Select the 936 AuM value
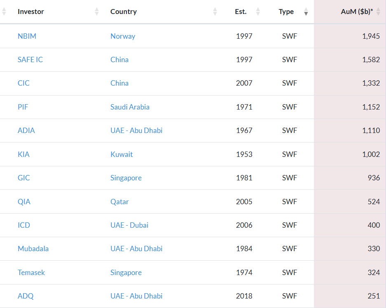The height and width of the screenshot is (308, 386). pos(374,178)
